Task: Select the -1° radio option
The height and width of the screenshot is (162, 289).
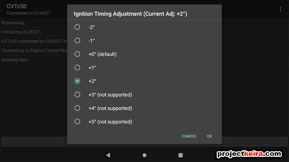Action: [77, 41]
